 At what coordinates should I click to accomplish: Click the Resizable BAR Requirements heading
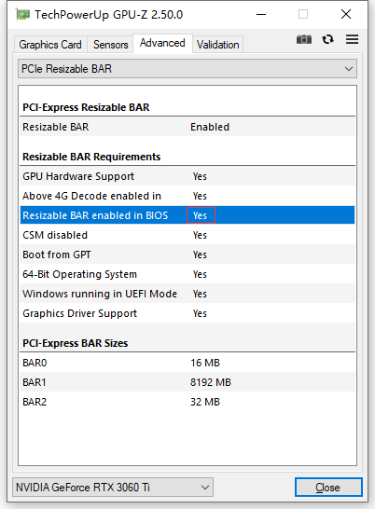tap(91, 157)
